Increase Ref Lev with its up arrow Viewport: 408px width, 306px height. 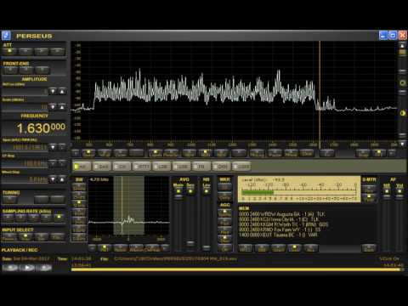point(62,91)
